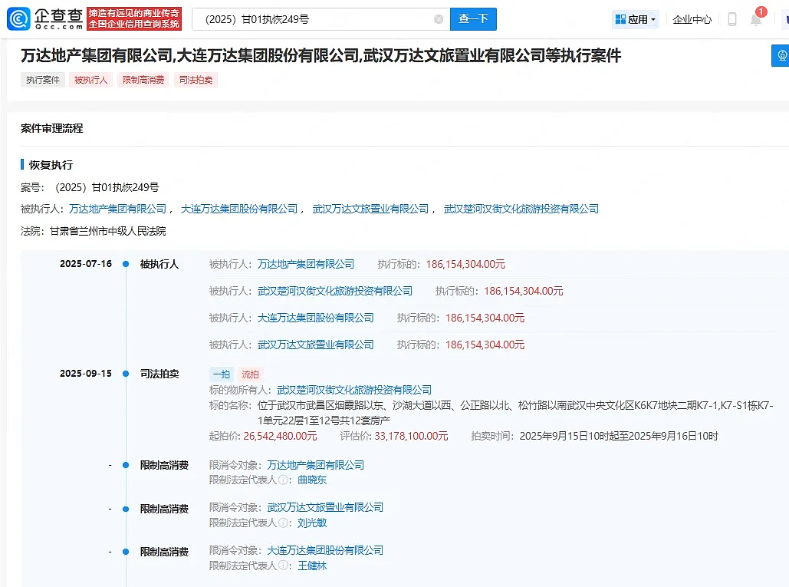Open 限消令对象 大连万达集团股份有限公司 link

tap(325, 550)
